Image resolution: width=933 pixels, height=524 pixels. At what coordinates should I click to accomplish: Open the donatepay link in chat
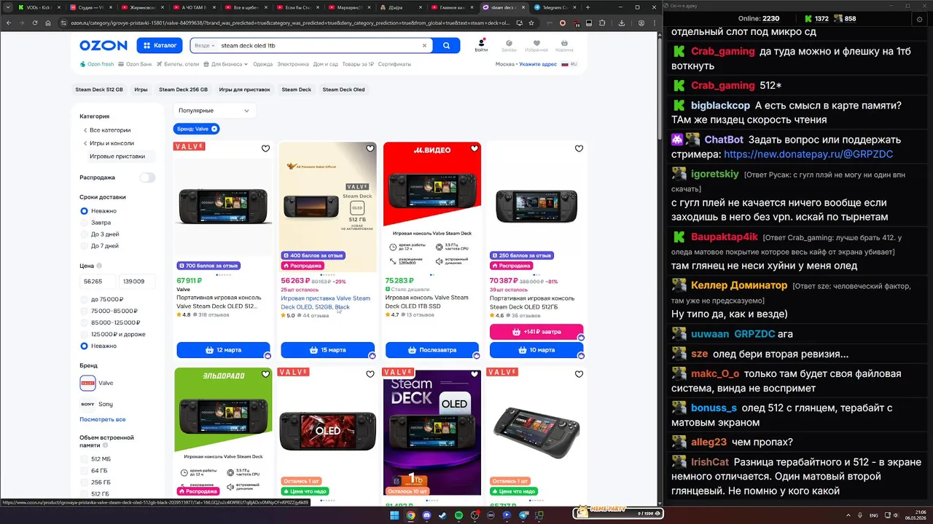click(x=808, y=154)
